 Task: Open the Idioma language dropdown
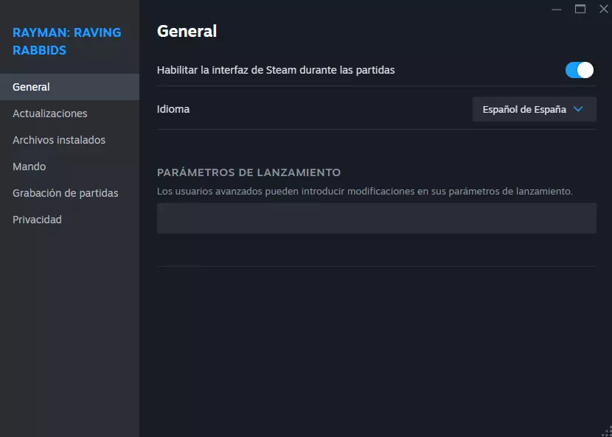tap(535, 109)
